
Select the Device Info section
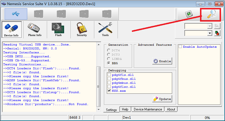pos(11,30)
